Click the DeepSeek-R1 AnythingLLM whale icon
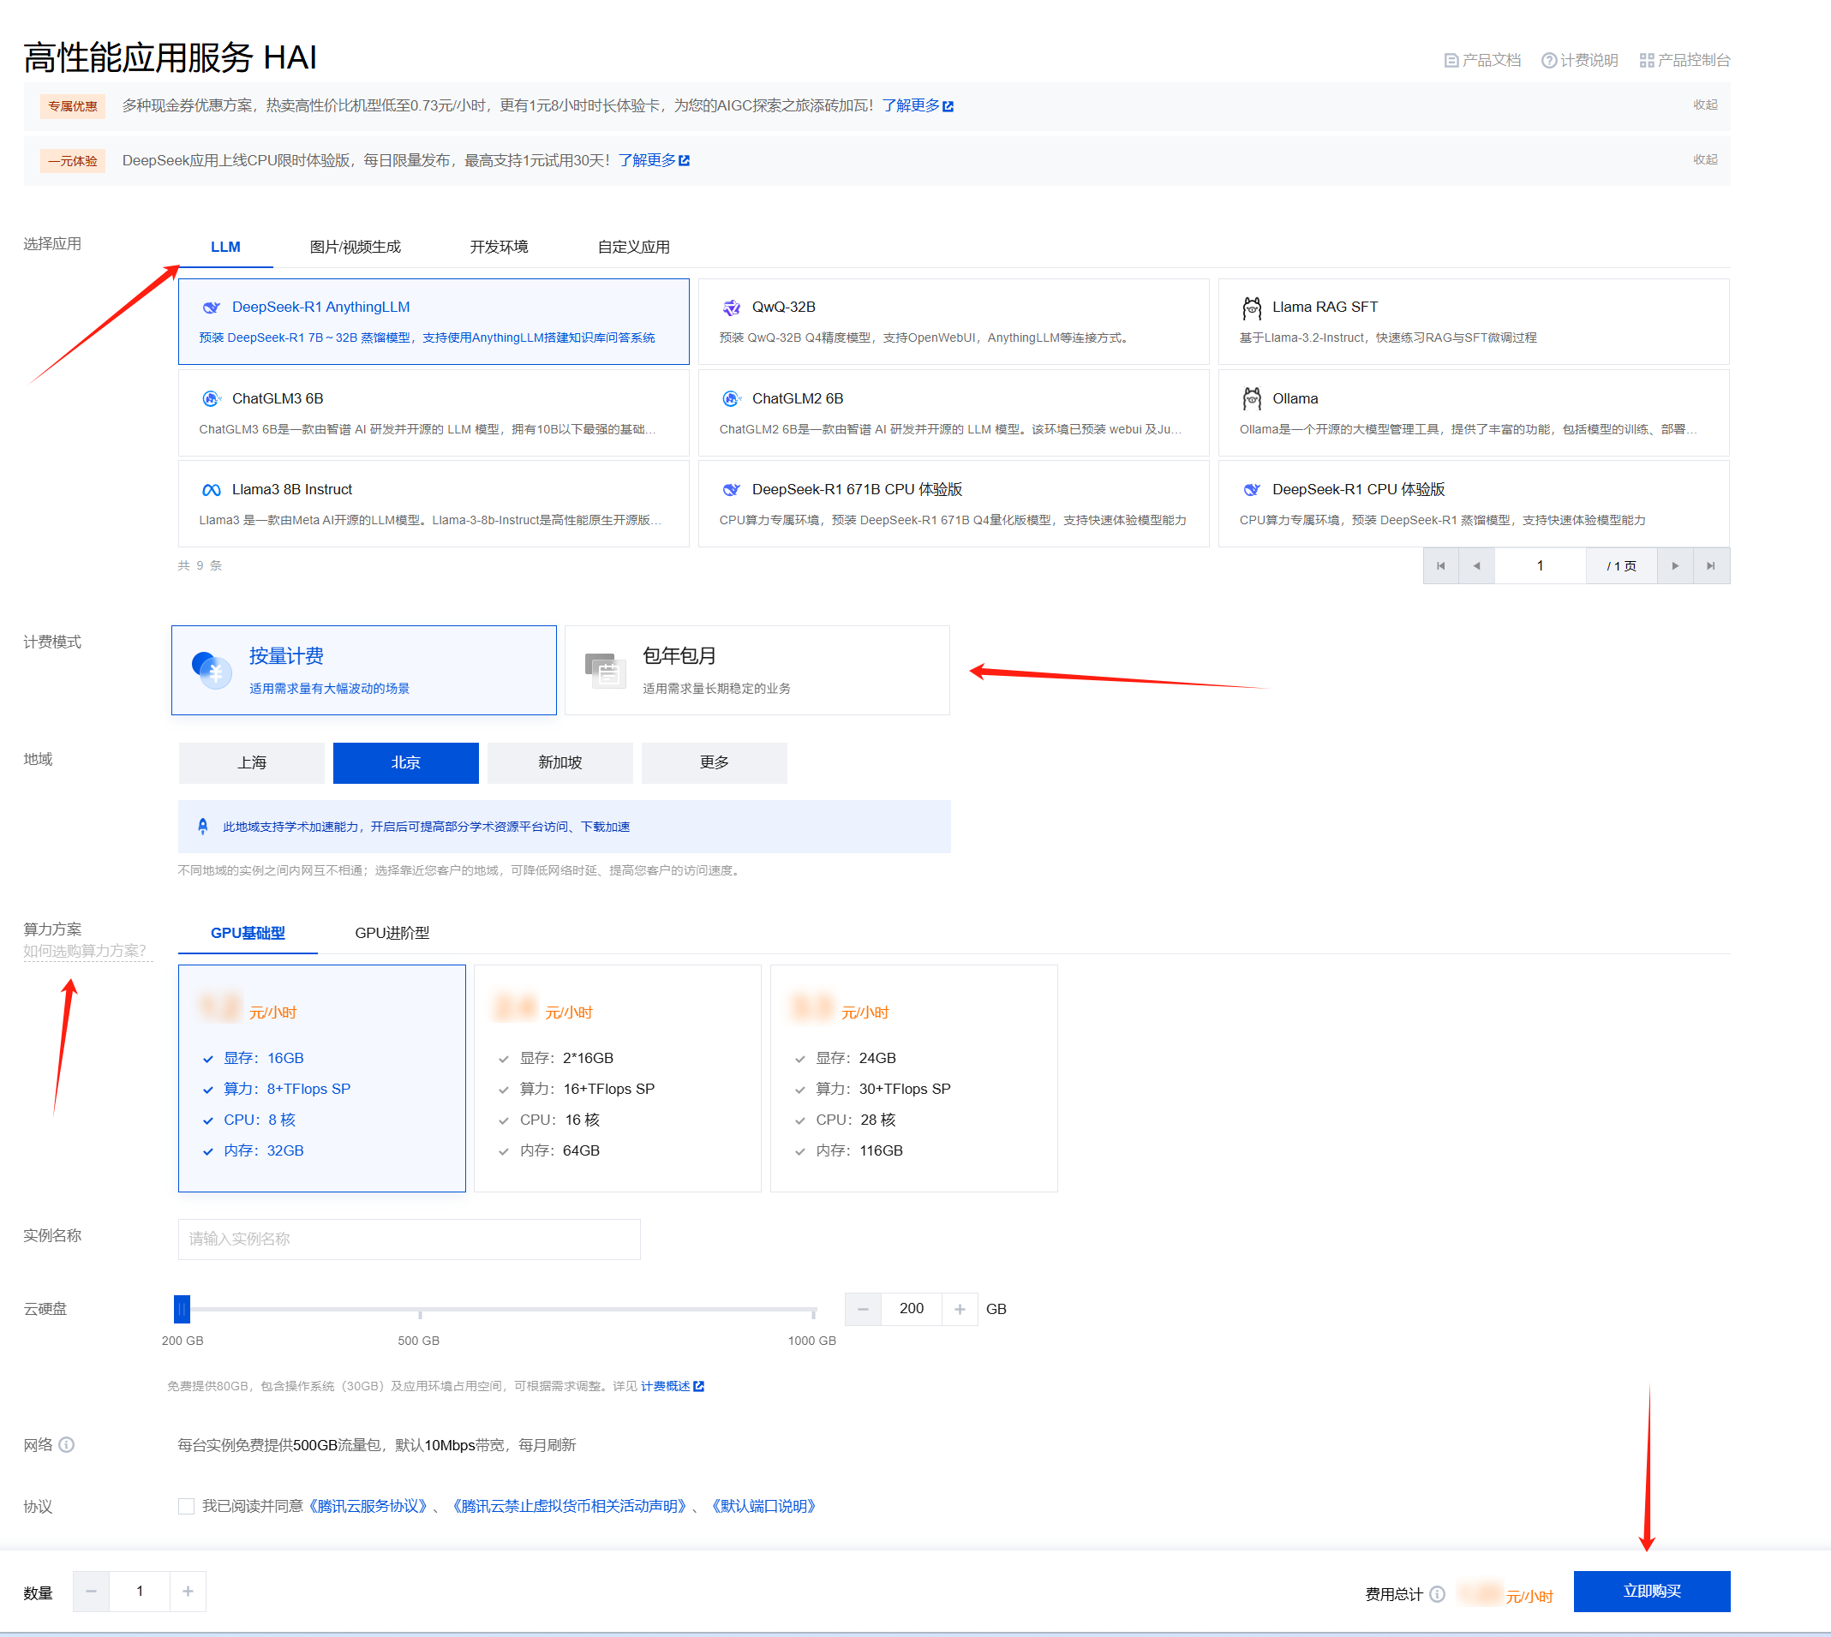 click(x=212, y=308)
